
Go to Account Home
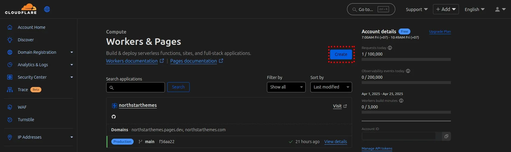pyautogui.click(x=32, y=27)
